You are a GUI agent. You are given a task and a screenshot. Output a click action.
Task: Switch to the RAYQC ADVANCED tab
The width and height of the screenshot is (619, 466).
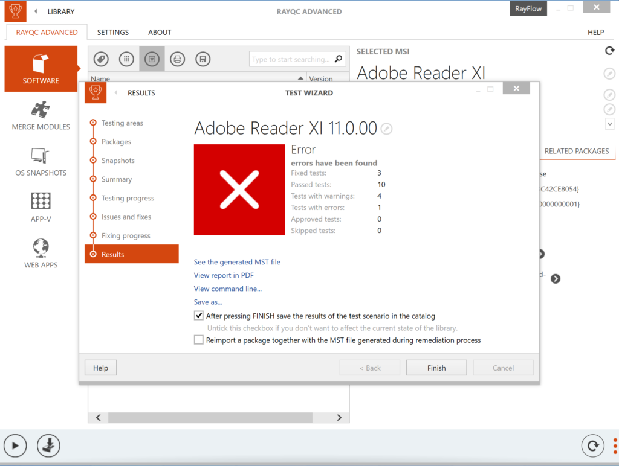coord(47,33)
